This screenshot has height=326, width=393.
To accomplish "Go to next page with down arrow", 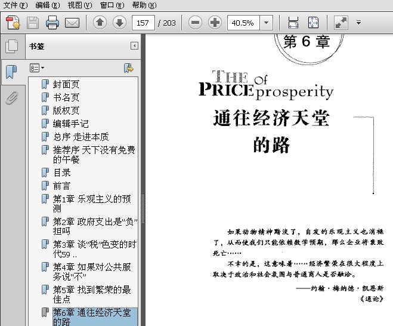I will coord(119,23).
